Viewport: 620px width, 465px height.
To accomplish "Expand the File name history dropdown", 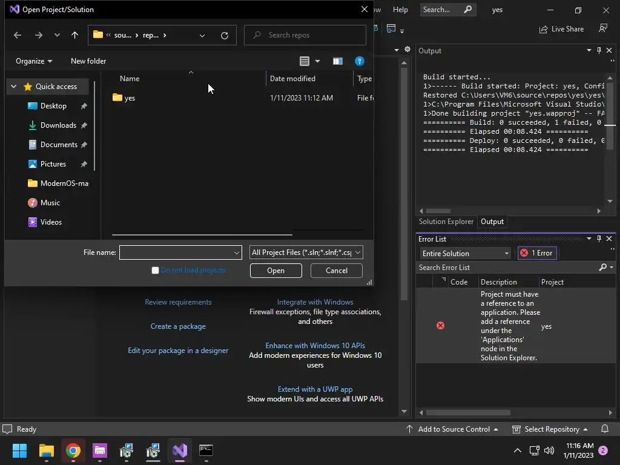I will (x=237, y=252).
